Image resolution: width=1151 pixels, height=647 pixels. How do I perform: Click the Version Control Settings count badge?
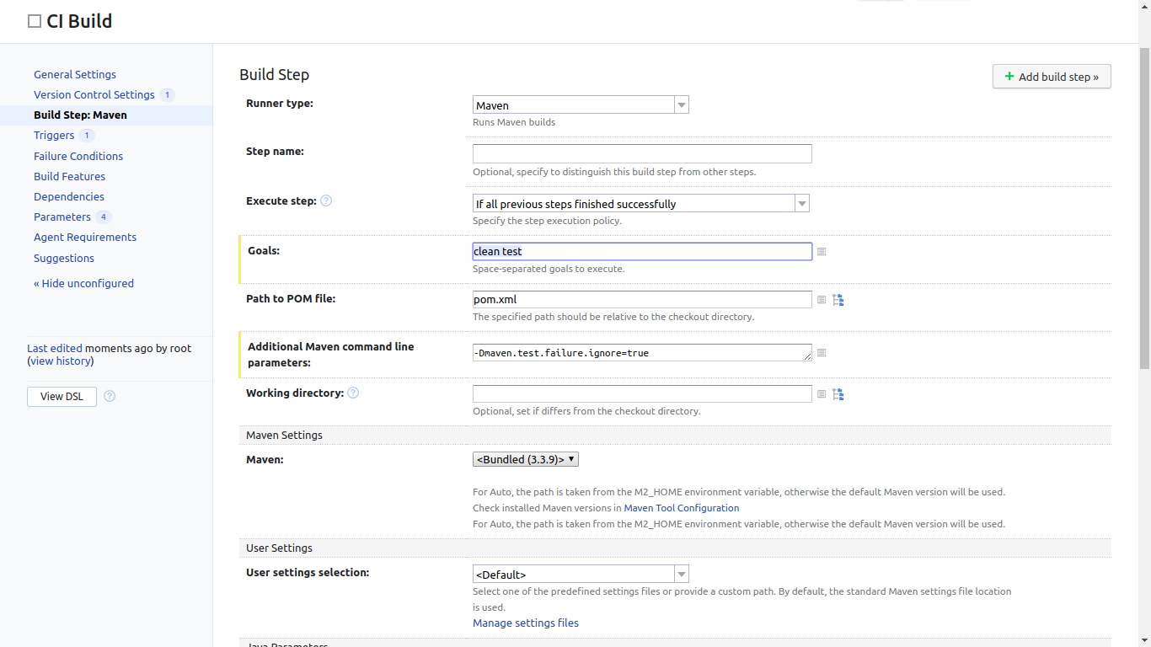(x=167, y=95)
